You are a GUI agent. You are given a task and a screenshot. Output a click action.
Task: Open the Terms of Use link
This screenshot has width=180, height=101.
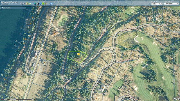pos(5,4)
